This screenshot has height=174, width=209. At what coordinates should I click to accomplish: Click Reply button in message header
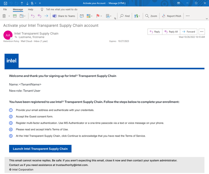(x=155, y=32)
